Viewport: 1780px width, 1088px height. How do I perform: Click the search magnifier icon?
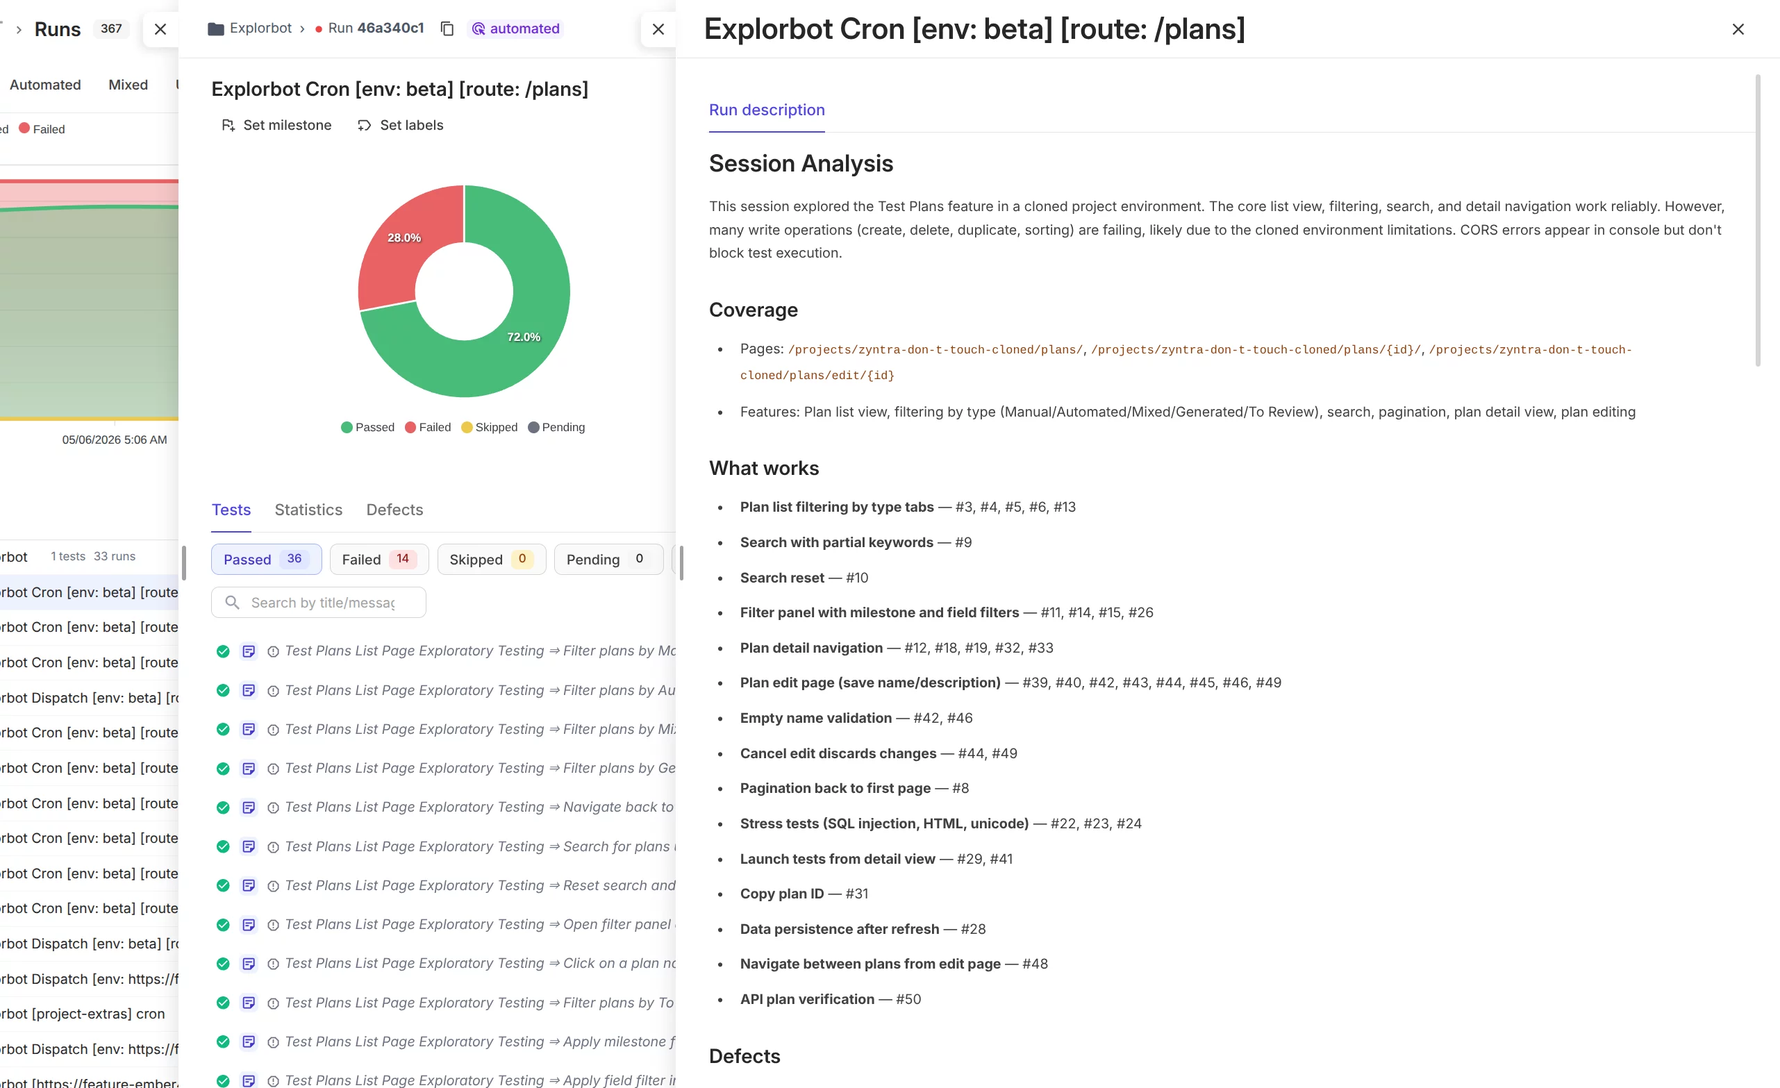coord(232,603)
